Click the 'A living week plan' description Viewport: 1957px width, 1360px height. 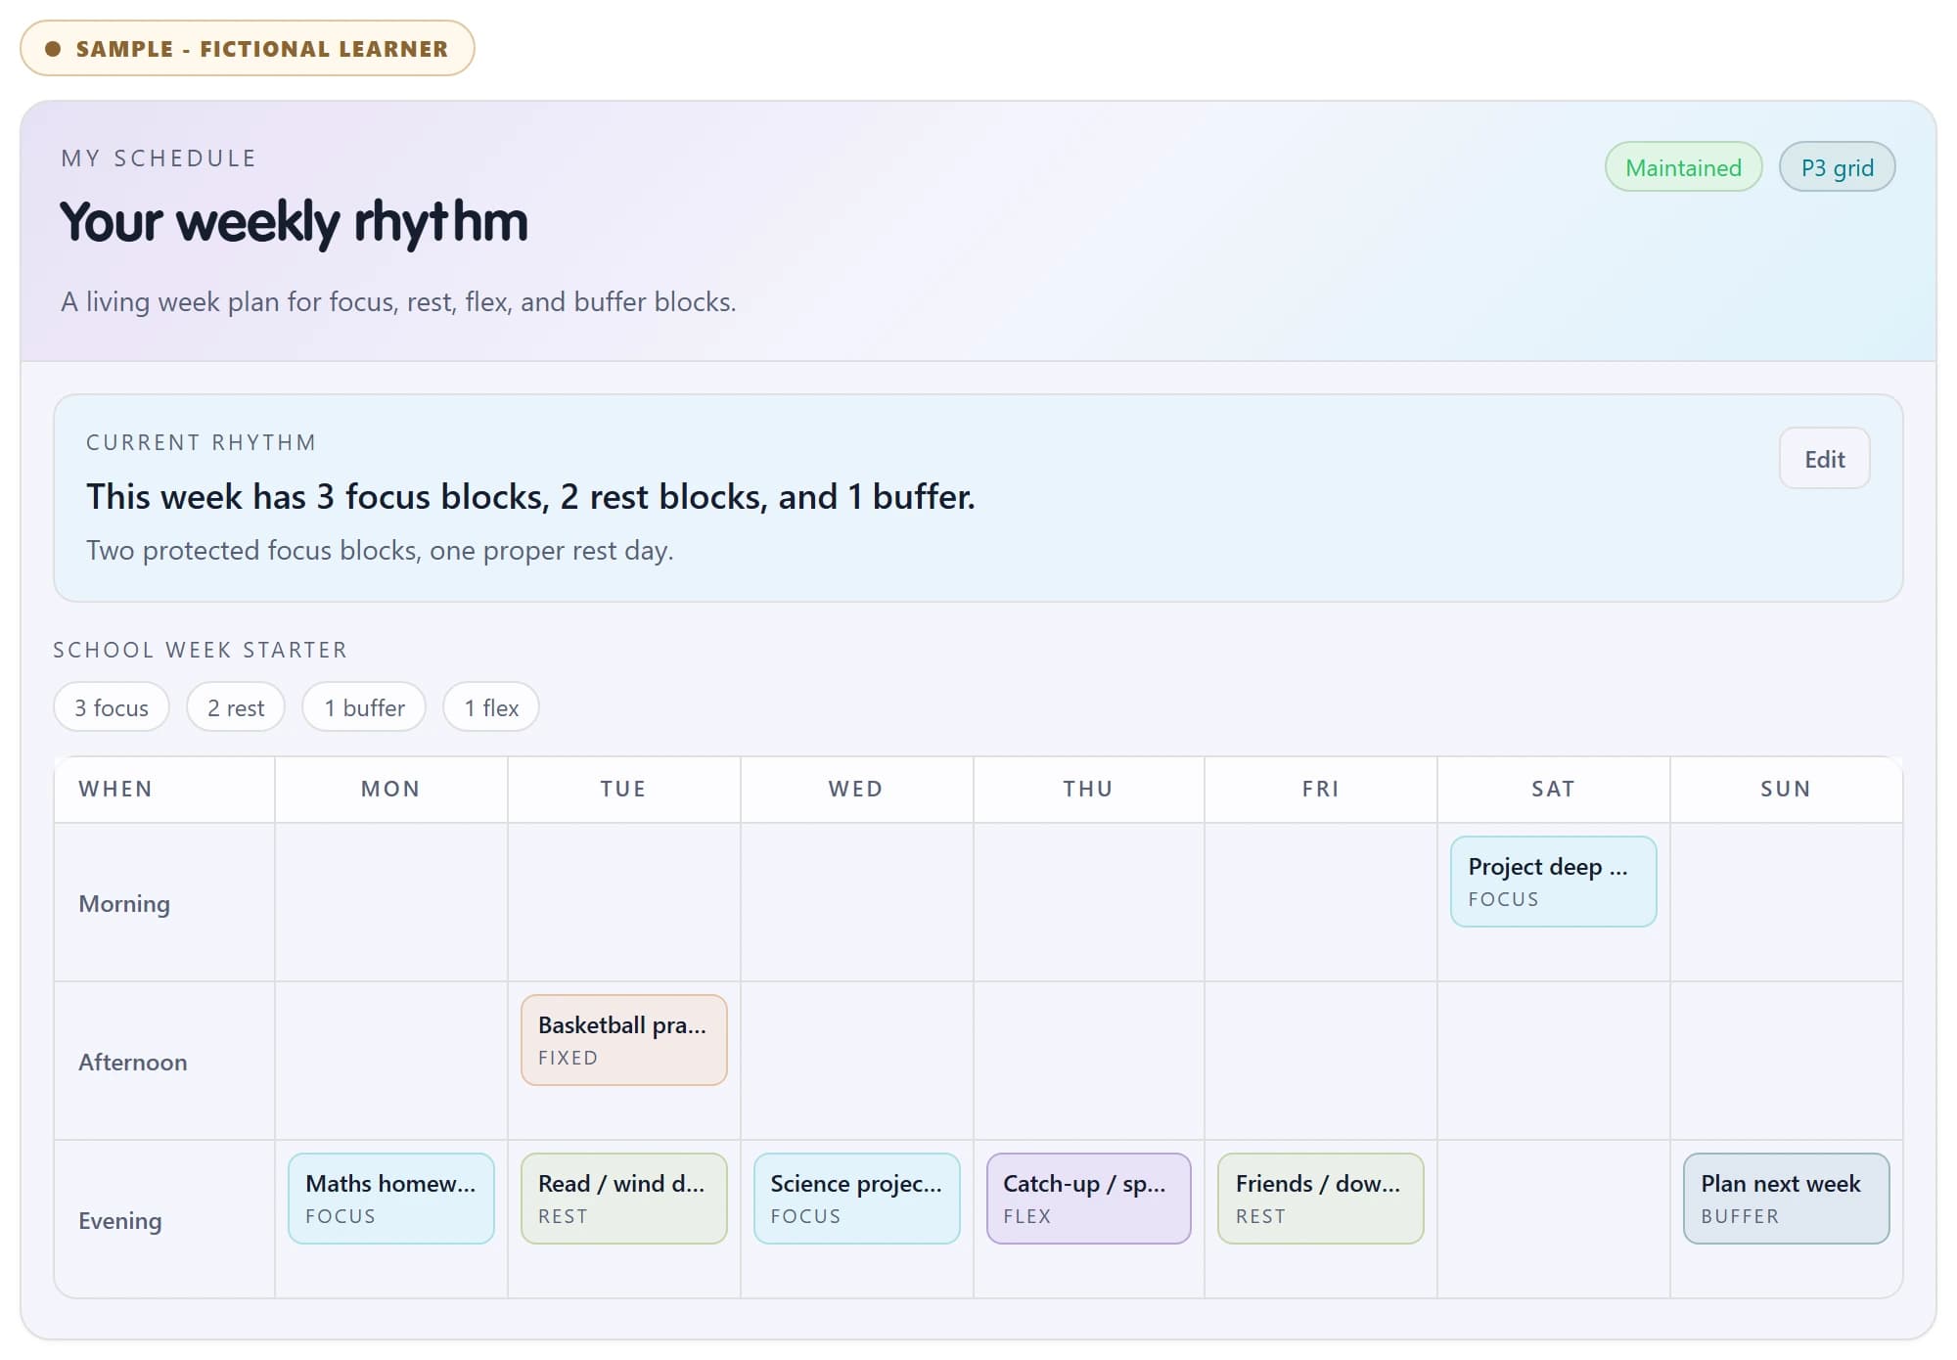click(x=398, y=301)
